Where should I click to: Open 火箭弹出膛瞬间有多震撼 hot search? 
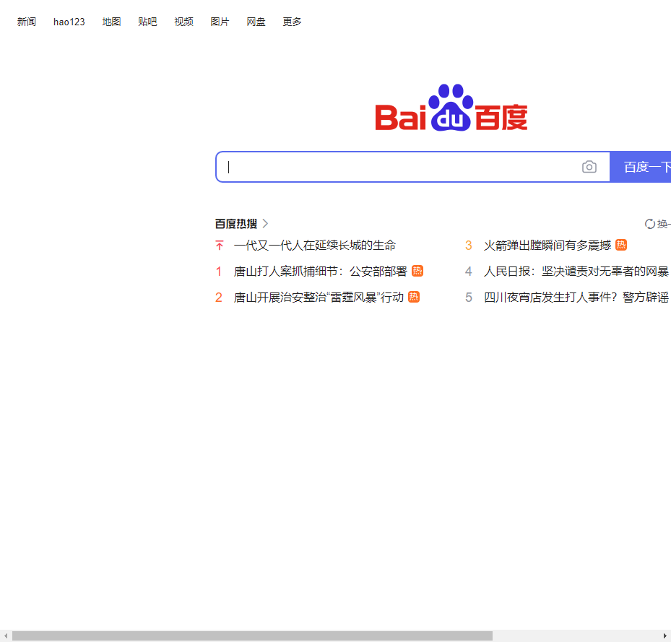(x=547, y=246)
